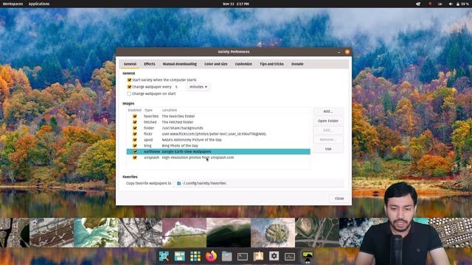Uncheck the earthview source checkbox
Image resolution: width=472 pixels, height=265 pixels.
[x=135, y=152]
